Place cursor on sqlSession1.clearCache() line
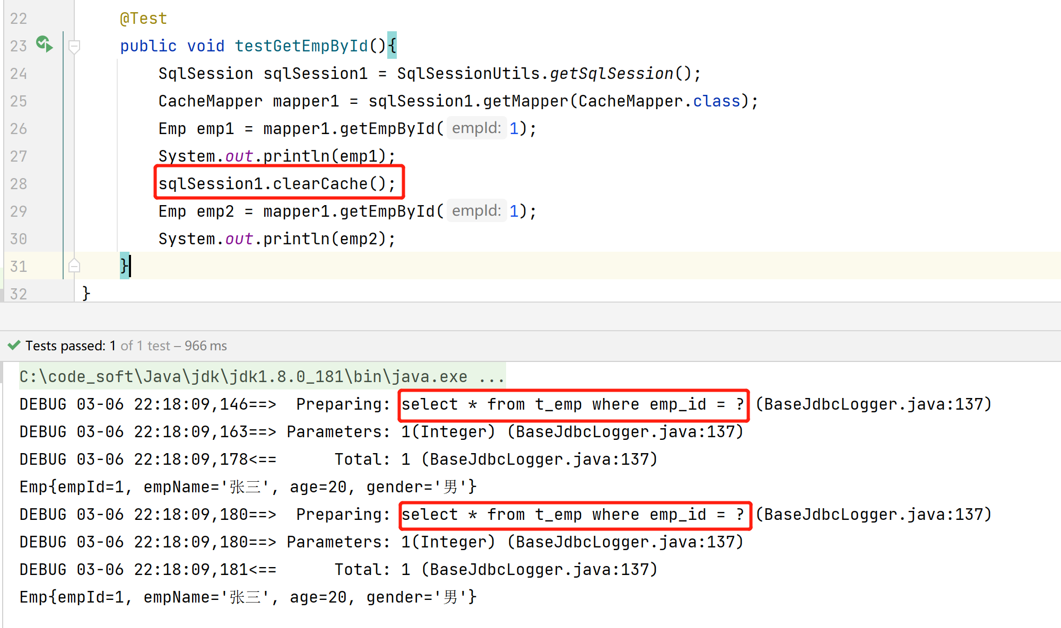 [x=277, y=184]
